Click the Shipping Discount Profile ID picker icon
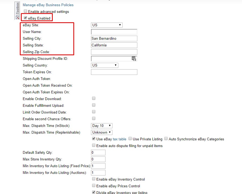Screen dimensions: 242x194 coord(134,59)
